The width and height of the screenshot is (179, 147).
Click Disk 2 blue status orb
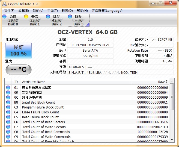coord(48,16)
